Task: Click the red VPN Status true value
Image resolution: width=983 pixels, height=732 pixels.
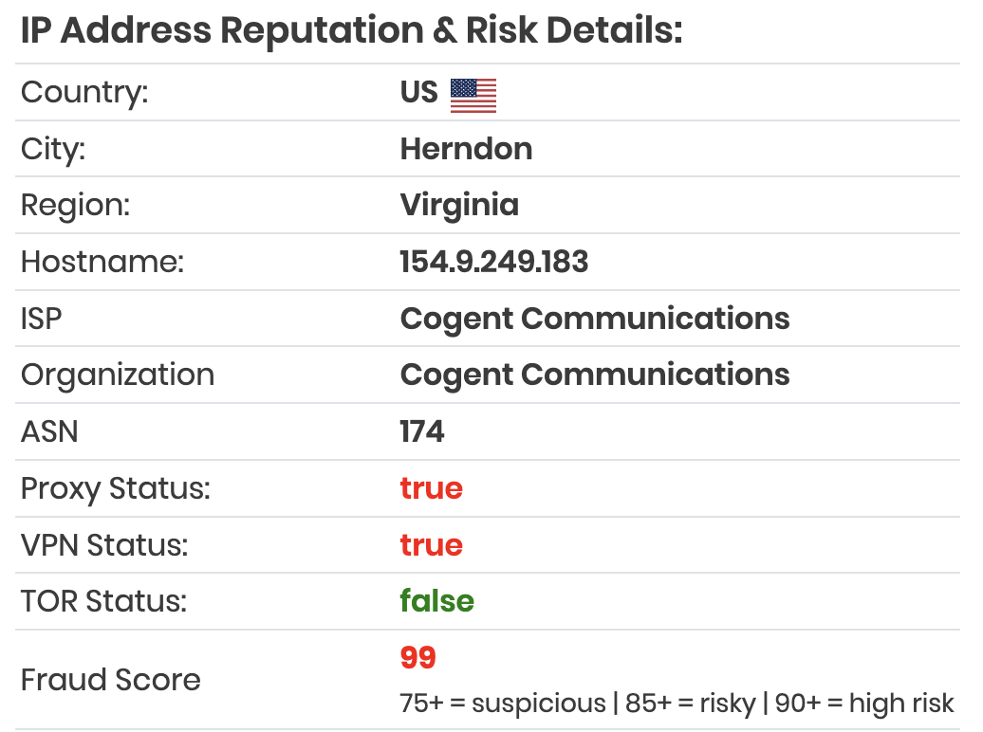Action: point(432,545)
